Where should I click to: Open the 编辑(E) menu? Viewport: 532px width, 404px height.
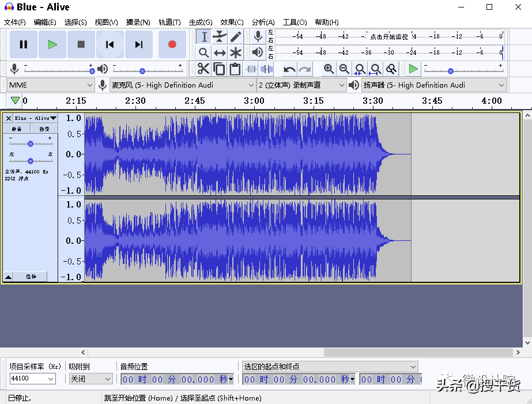click(x=45, y=22)
